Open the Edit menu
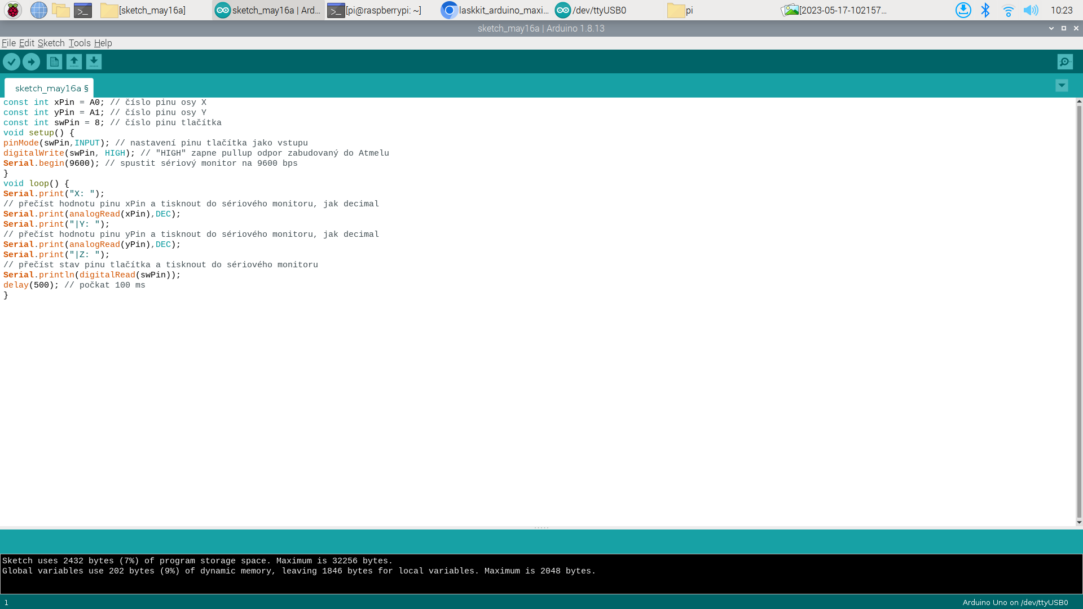1083x609 pixels. tap(27, 43)
